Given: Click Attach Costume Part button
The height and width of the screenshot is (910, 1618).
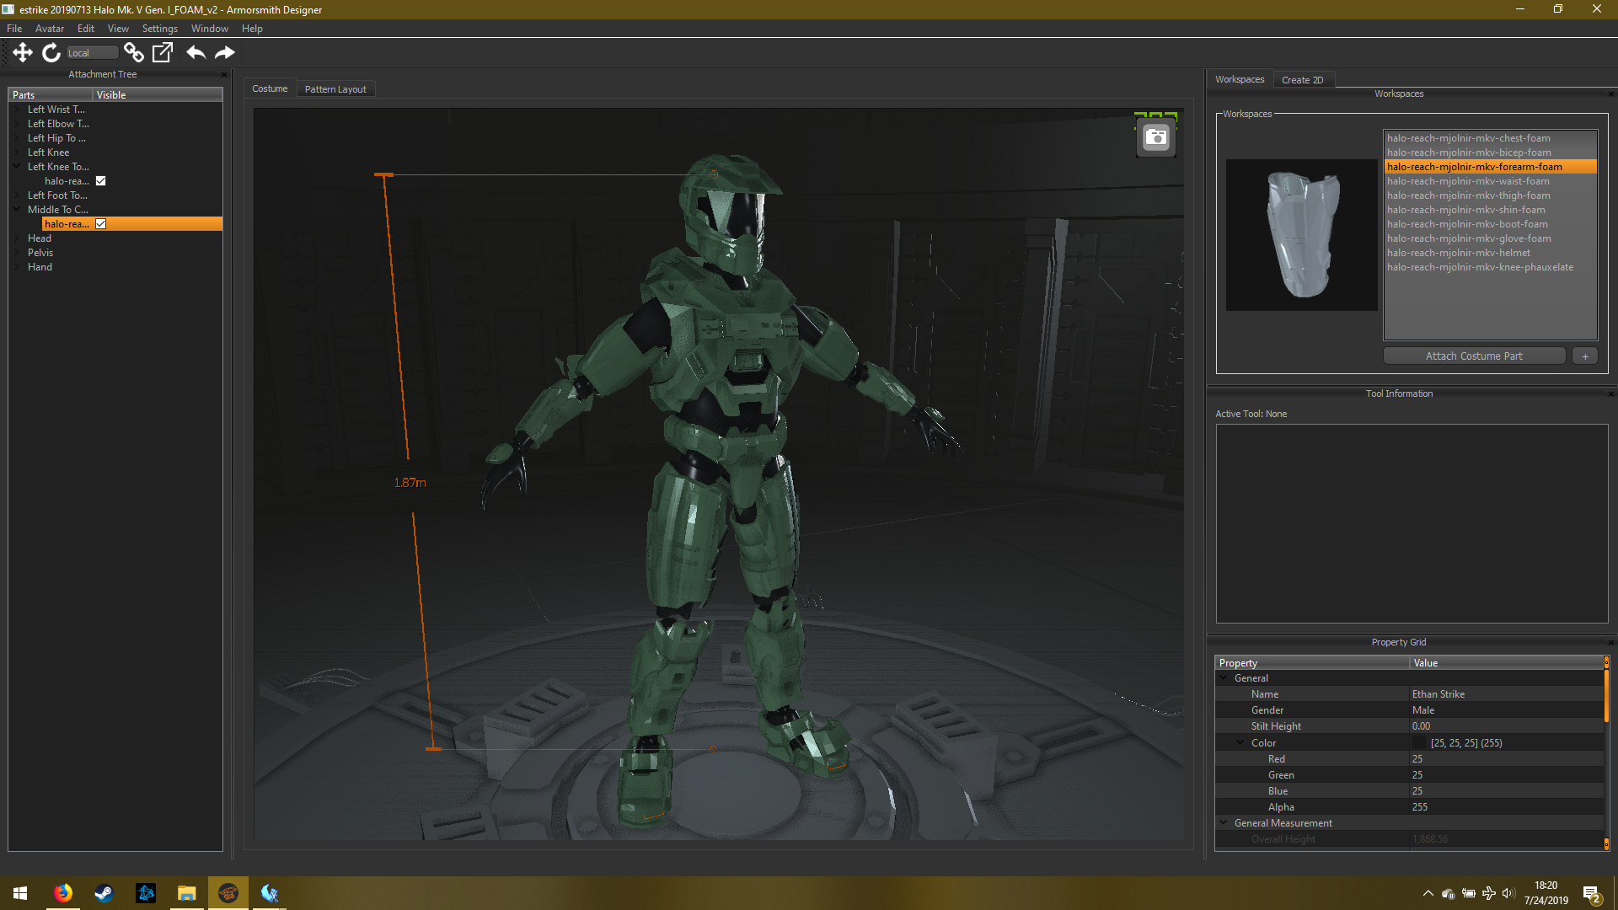Looking at the screenshot, I should (x=1474, y=356).
